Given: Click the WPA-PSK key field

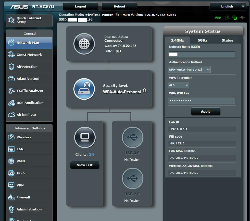Looking at the screenshot, I should click(202, 101).
